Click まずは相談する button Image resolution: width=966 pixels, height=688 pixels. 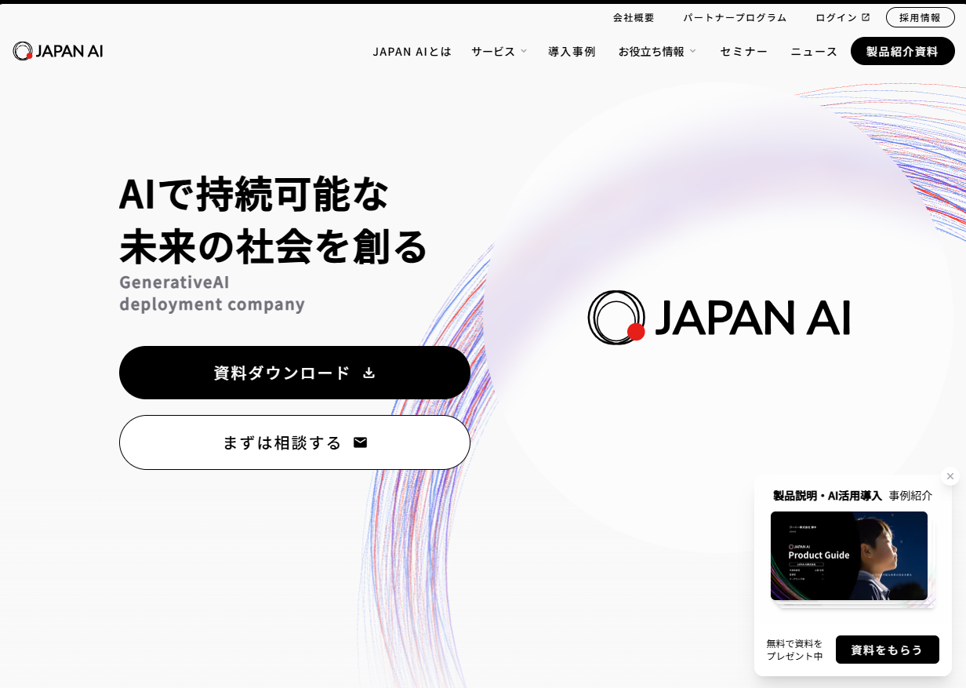pyautogui.click(x=295, y=442)
